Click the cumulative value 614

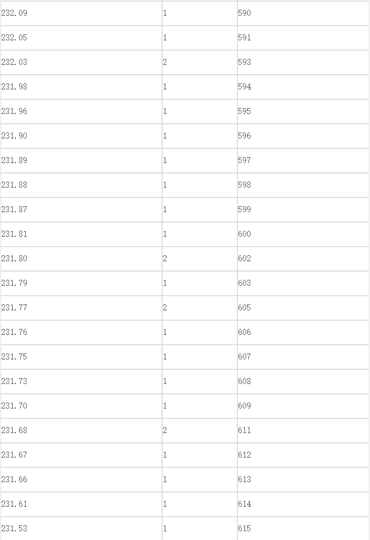[x=303, y=504]
